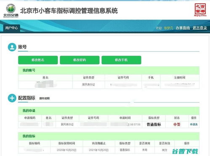
Task: Click the 修改手机 button
Action: click(121, 60)
